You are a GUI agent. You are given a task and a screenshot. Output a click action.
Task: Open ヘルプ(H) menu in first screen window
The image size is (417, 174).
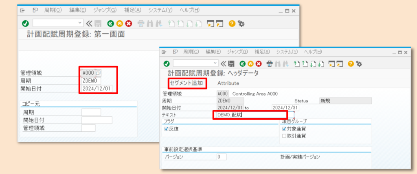[x=189, y=10]
